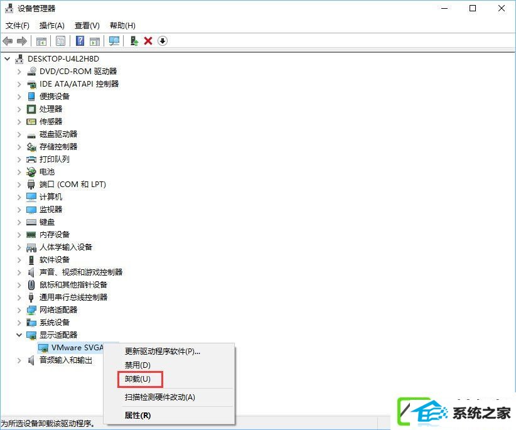This screenshot has height=430, width=516.
Task: Choose 更新驱动程序软件(P)... from context menu
Action: [169, 352]
